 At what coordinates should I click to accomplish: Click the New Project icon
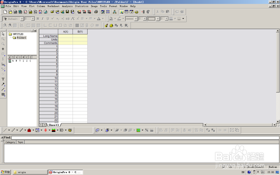tap(5, 12)
